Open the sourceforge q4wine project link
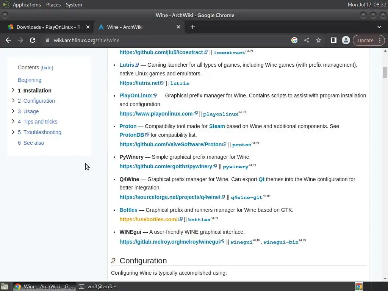 [x=172, y=197]
